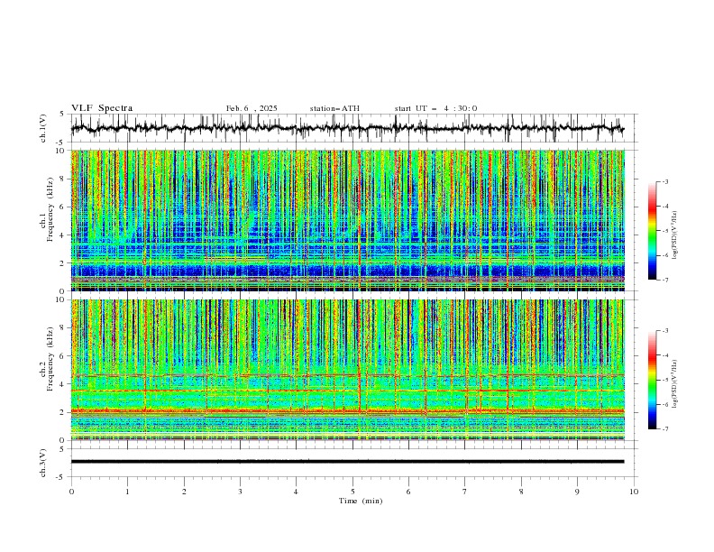This screenshot has height=552, width=714.
Task: Click the ch.1 color bar "log(PSD)(V²/Hz)" label
Action: pyautogui.click(x=675, y=235)
